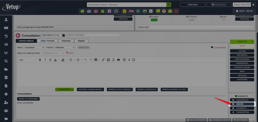Insert an image with editor image icon
The image size is (258, 122).
(x=108, y=60)
